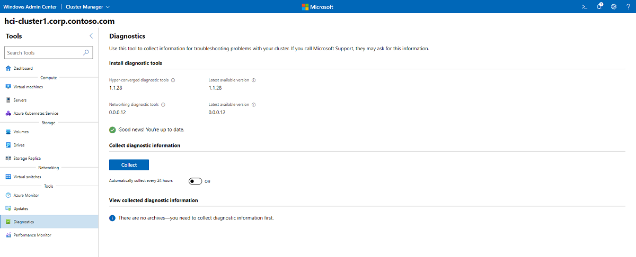Go to the Updates tool
The height and width of the screenshot is (257, 636).
click(x=49, y=208)
